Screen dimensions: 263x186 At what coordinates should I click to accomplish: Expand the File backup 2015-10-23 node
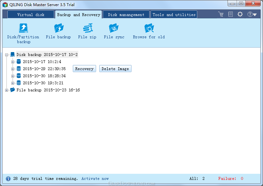[7, 90]
